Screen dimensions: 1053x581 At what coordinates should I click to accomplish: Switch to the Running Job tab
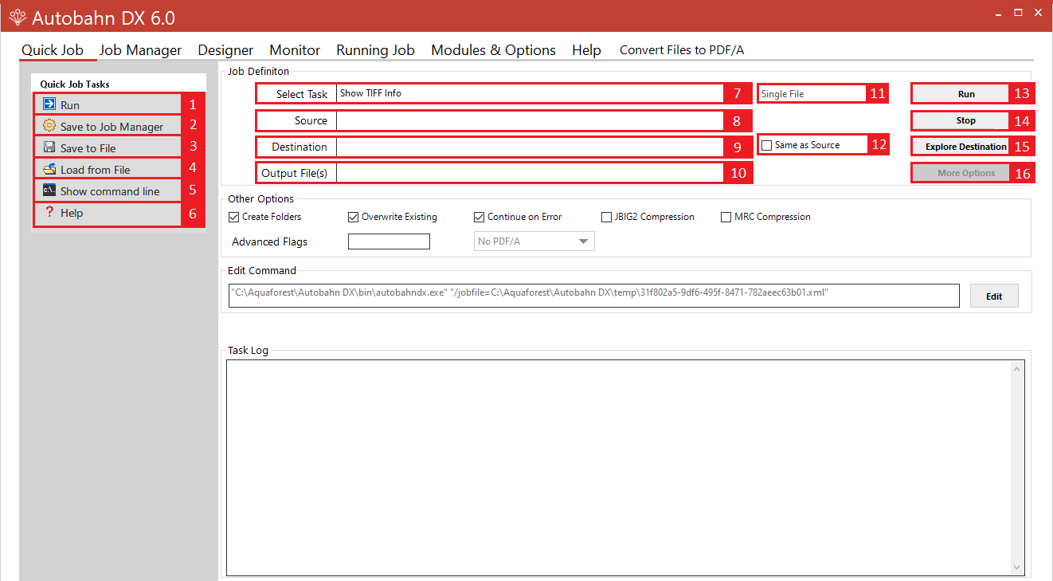375,50
